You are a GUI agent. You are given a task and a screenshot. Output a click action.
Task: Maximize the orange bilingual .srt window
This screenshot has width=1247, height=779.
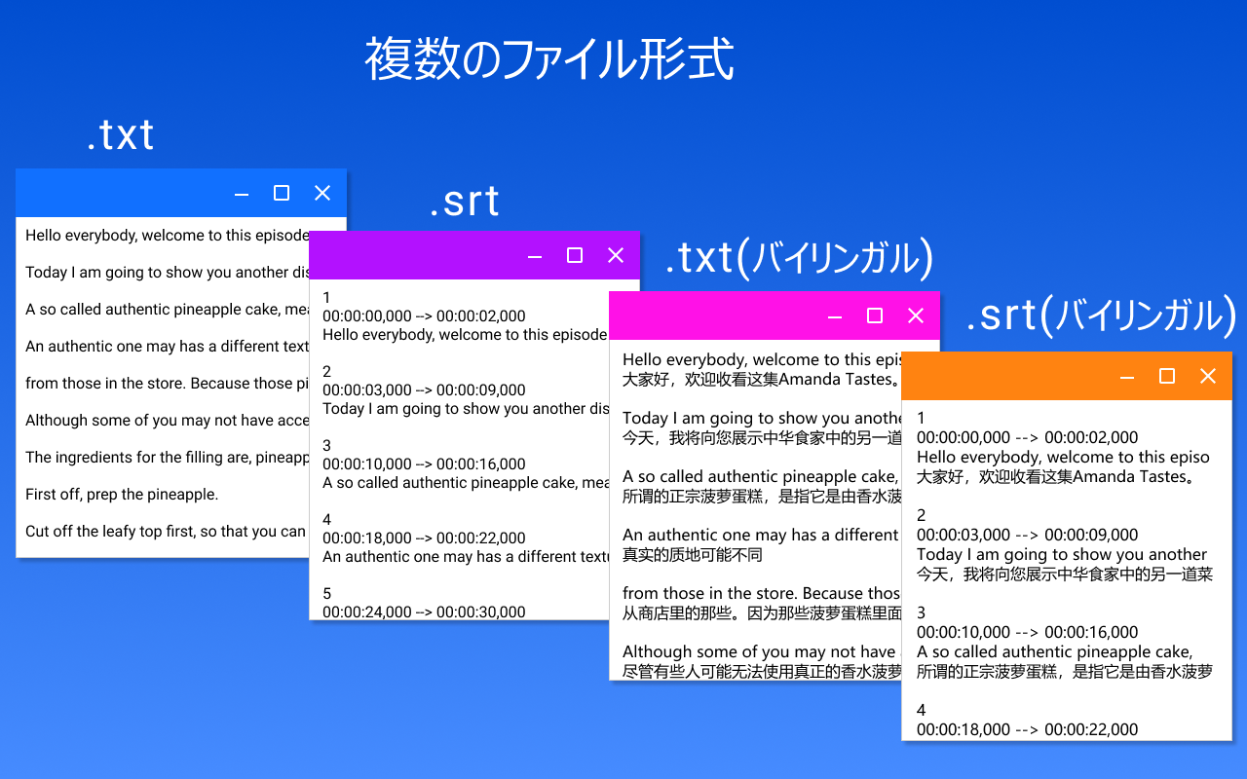point(1167,376)
